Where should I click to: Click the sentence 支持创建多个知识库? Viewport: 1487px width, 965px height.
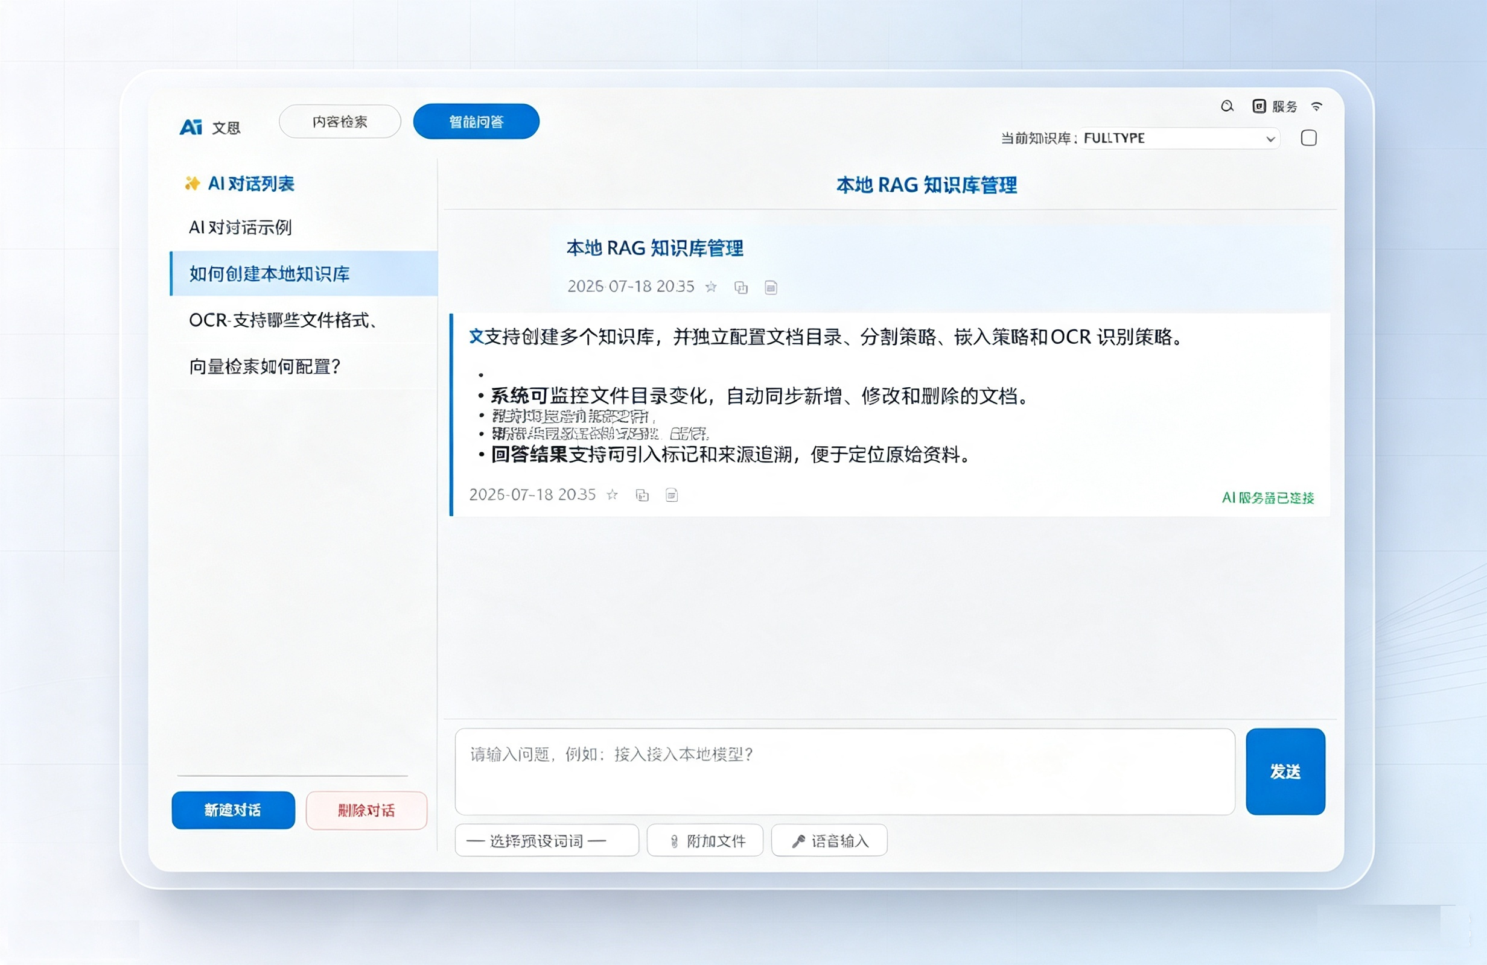click(x=826, y=337)
